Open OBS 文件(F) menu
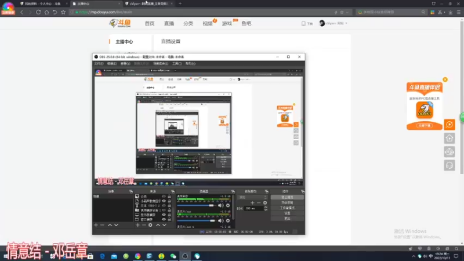This screenshot has width=464, height=261. tap(99, 64)
